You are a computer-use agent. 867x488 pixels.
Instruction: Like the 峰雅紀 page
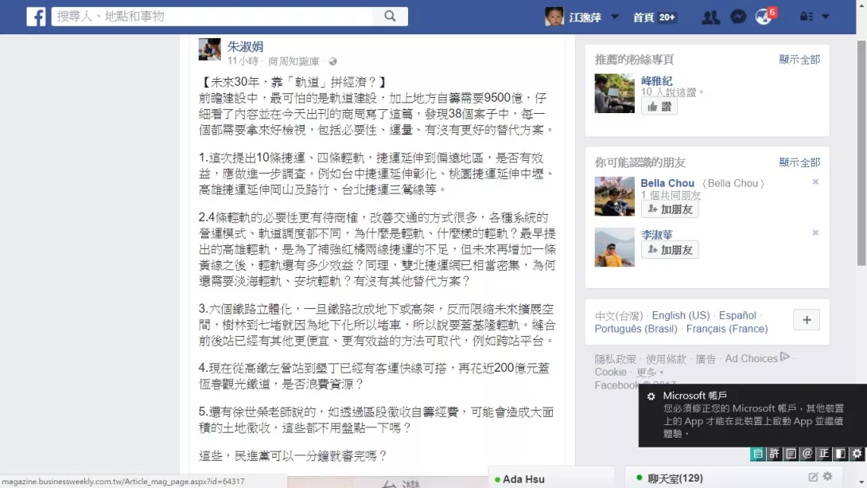pyautogui.click(x=659, y=106)
